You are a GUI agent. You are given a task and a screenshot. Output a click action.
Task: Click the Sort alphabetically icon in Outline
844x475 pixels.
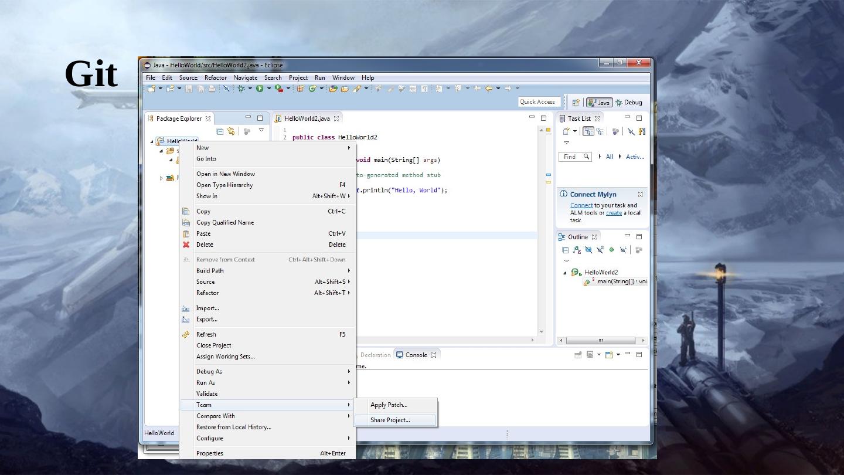[577, 250]
